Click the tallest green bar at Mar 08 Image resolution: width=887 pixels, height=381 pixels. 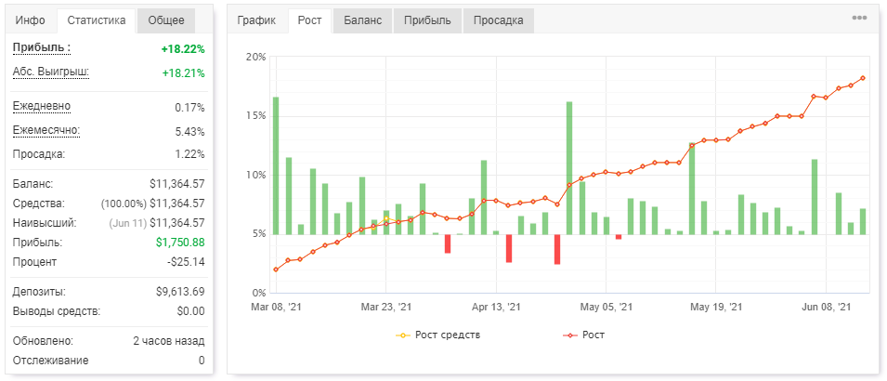(x=276, y=165)
